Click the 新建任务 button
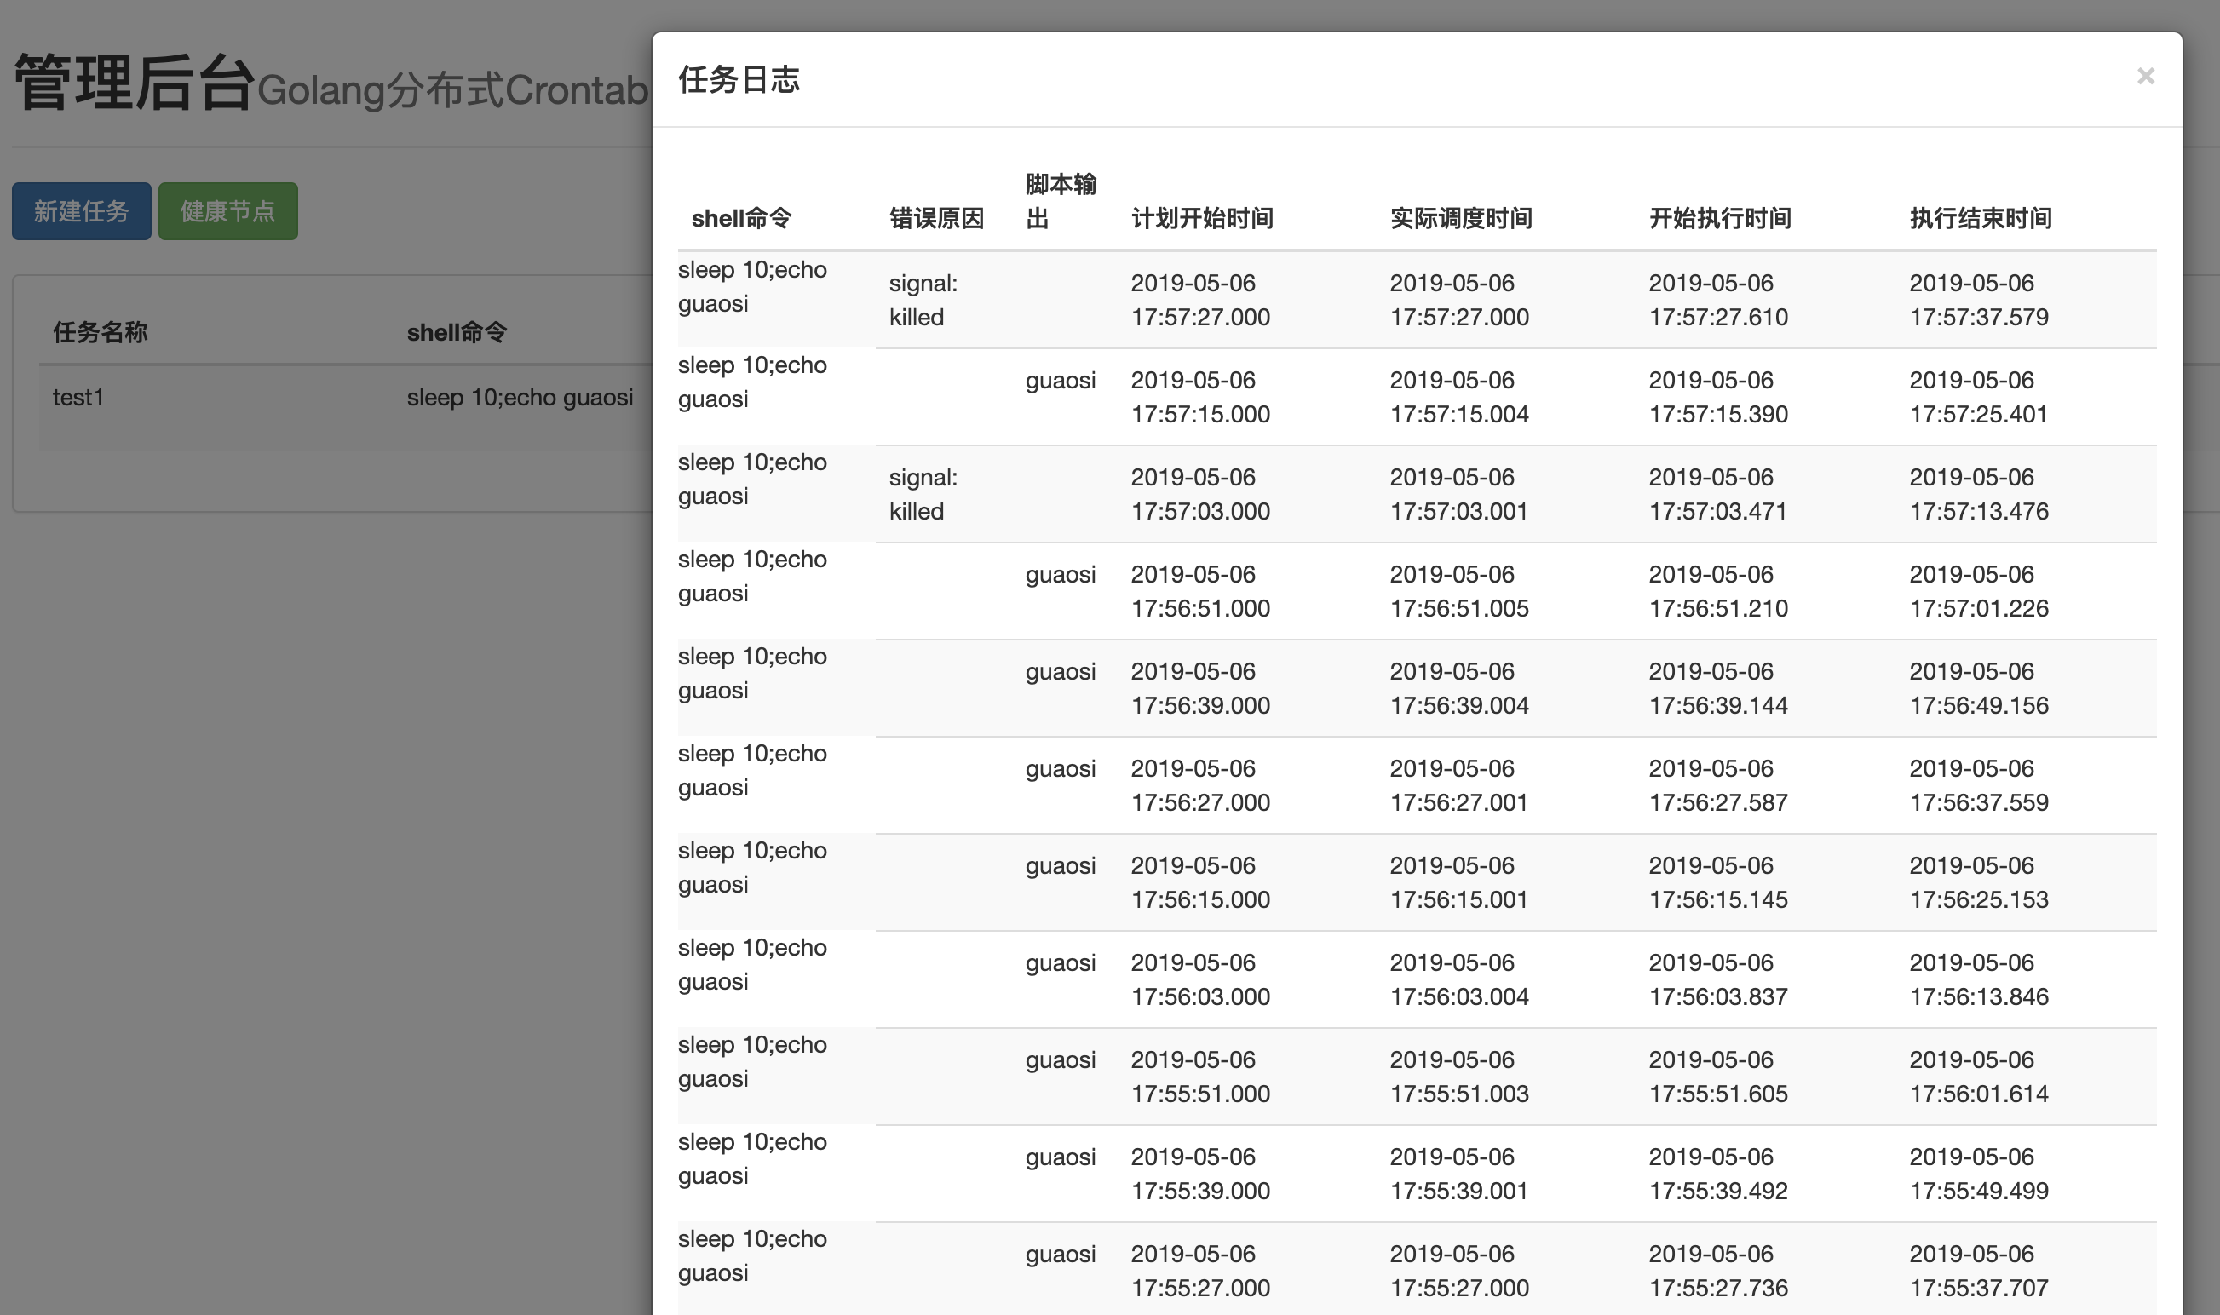 82,211
